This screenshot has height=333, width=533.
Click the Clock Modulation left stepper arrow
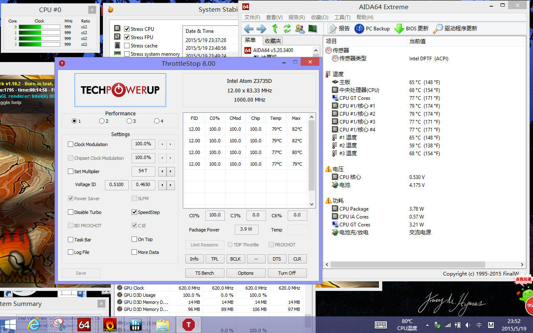[x=162, y=144]
